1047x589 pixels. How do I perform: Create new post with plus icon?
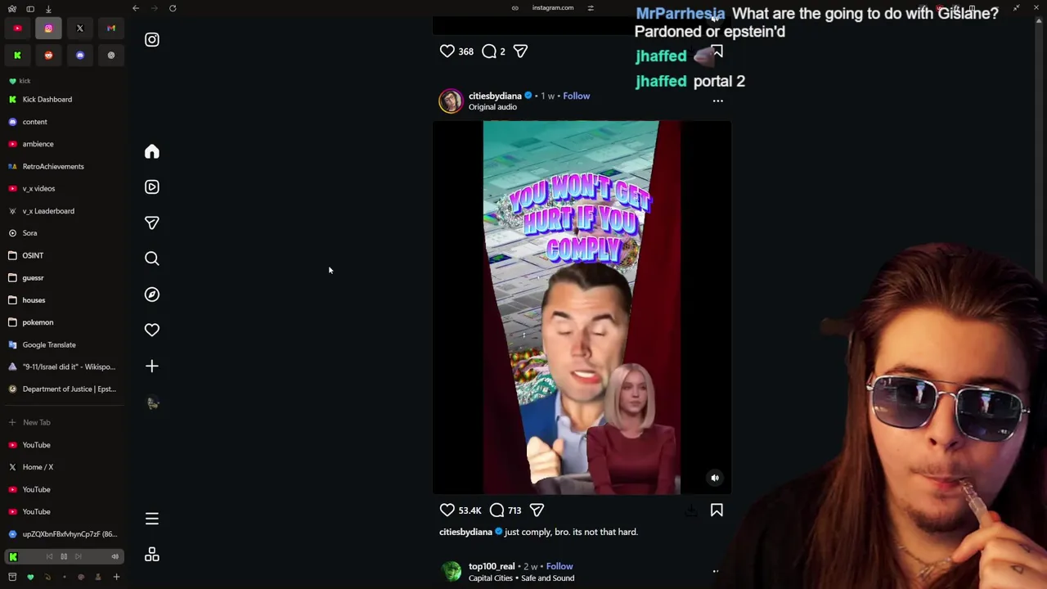click(x=152, y=366)
